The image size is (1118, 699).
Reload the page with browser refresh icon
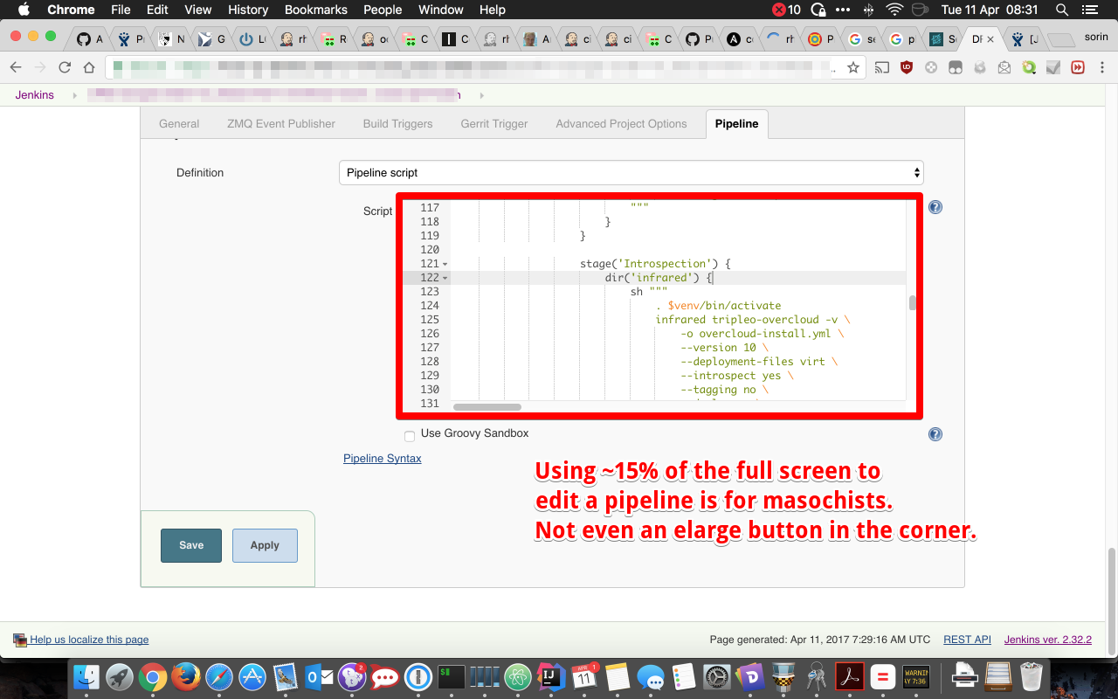click(x=65, y=67)
